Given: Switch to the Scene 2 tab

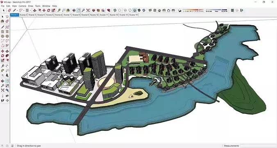Looking at the screenshot, I should coord(23,15).
